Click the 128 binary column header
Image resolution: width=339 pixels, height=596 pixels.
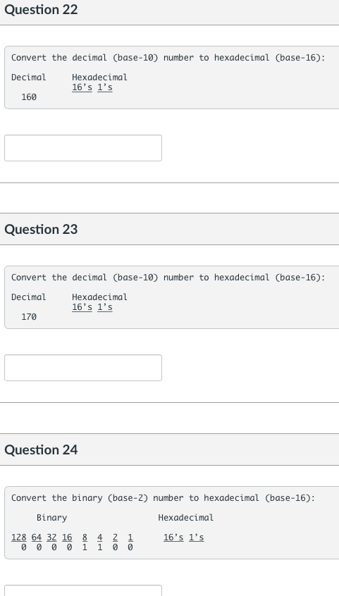[x=18, y=538]
